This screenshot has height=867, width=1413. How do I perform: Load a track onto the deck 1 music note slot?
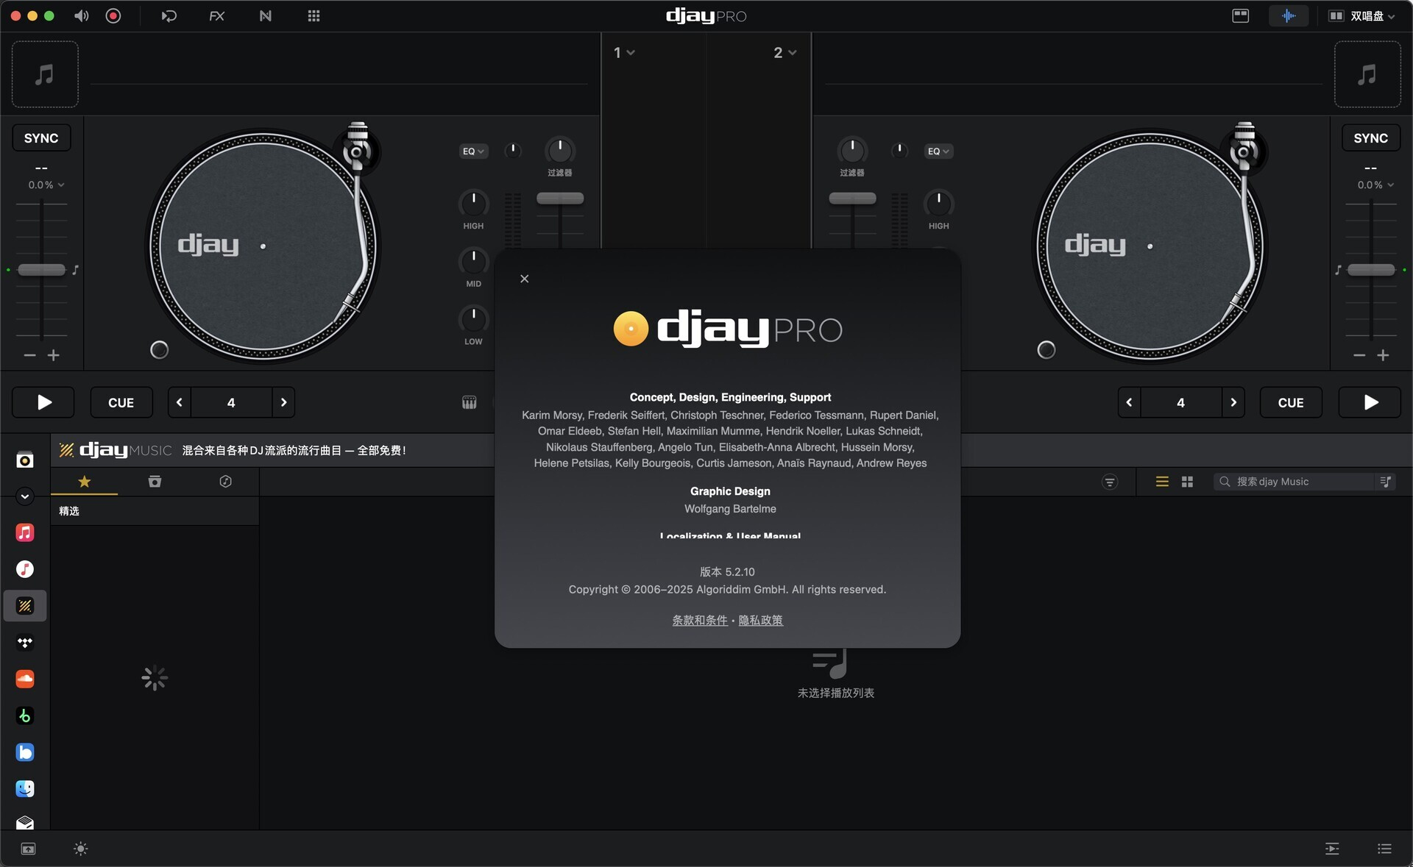click(x=45, y=74)
